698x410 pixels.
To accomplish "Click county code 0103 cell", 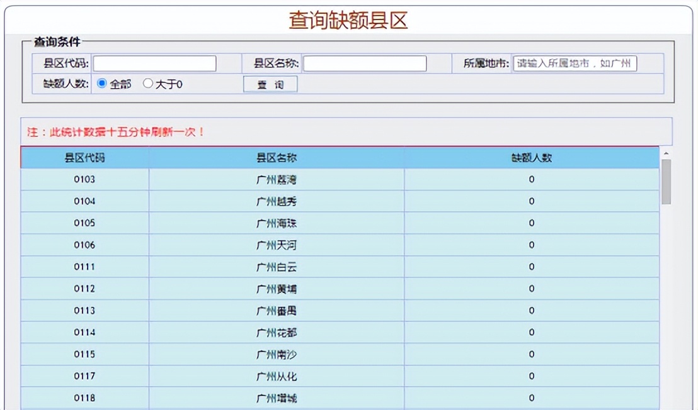I will (84, 179).
